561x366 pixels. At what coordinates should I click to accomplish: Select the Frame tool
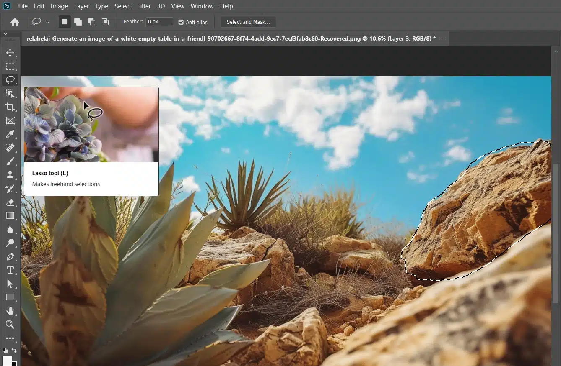(10, 120)
